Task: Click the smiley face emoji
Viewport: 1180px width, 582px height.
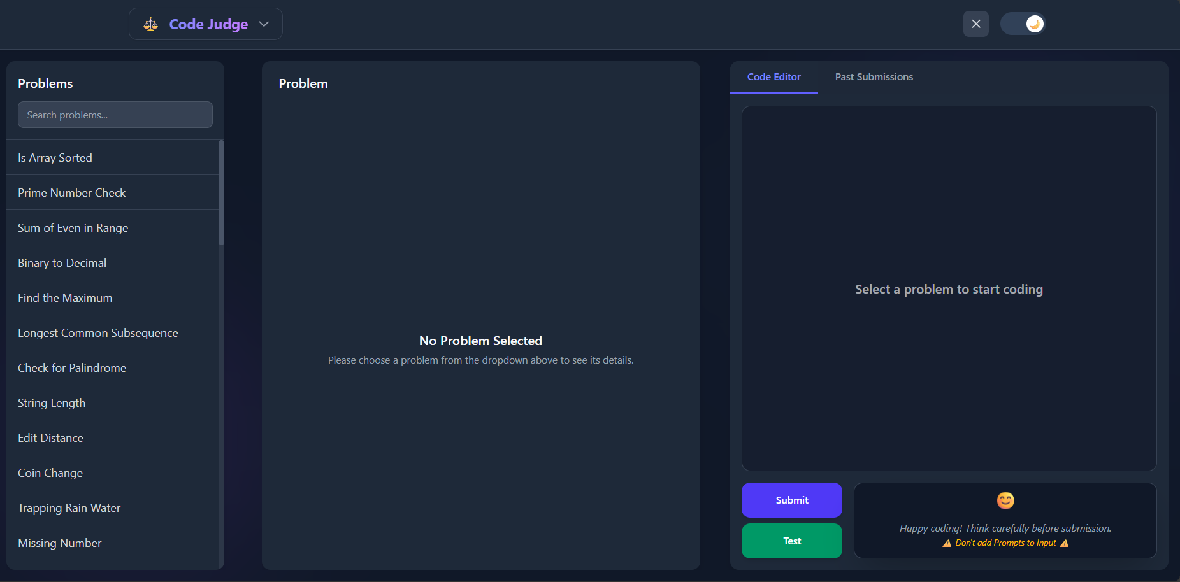Action: pyautogui.click(x=1005, y=500)
